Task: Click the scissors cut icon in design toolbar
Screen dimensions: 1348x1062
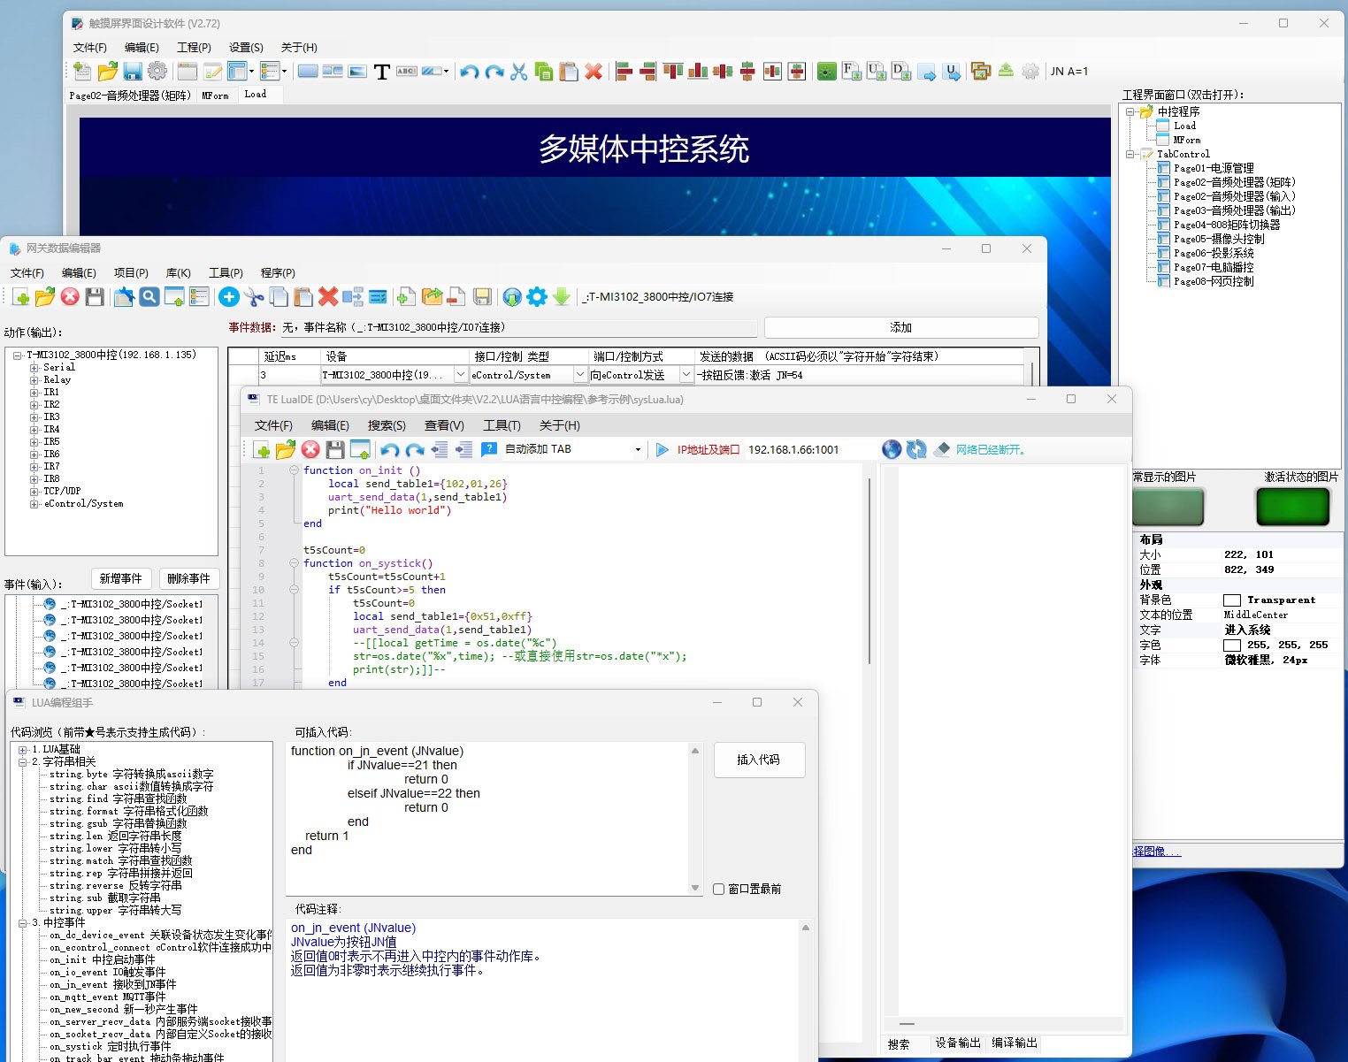Action: tap(519, 72)
